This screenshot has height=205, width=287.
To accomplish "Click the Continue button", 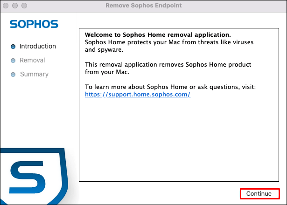I will click(260, 194).
